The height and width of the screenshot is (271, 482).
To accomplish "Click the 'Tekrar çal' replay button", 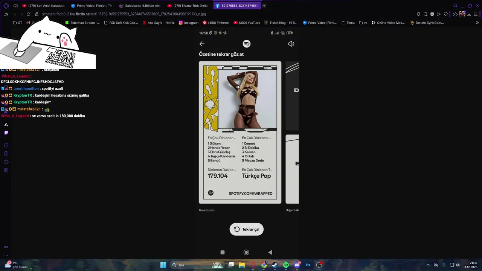I will (247, 229).
